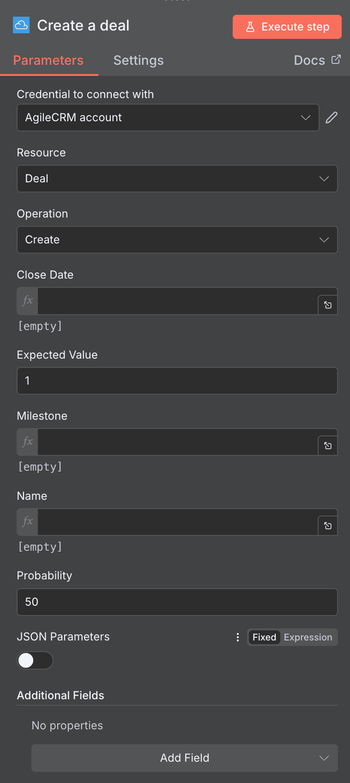Select the Parameters tab
This screenshot has height=783, width=350.
(48, 60)
